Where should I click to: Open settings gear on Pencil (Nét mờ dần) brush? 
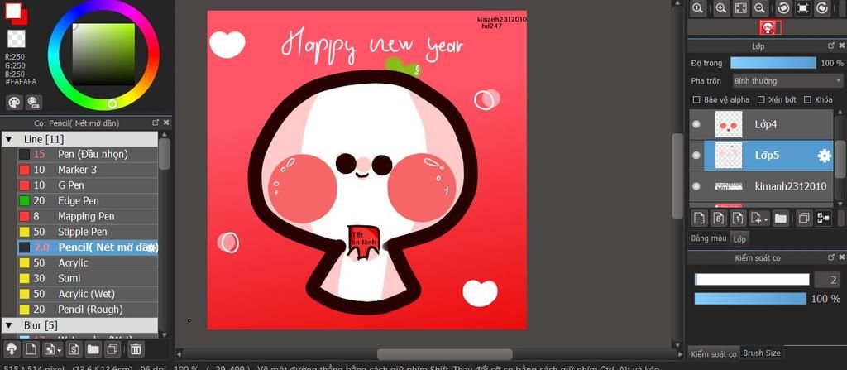coord(151,247)
